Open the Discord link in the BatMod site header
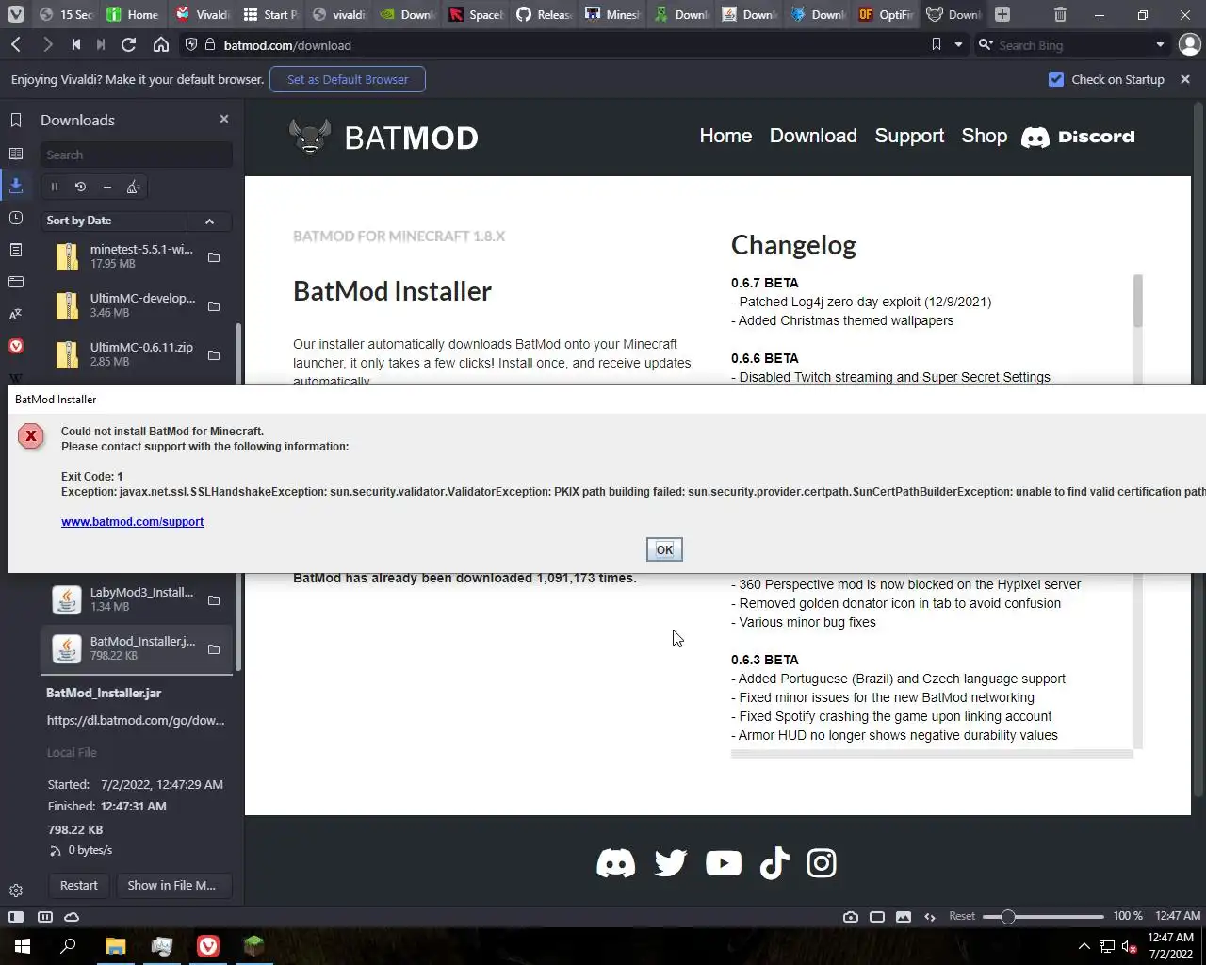1206x965 pixels. coord(1078,137)
